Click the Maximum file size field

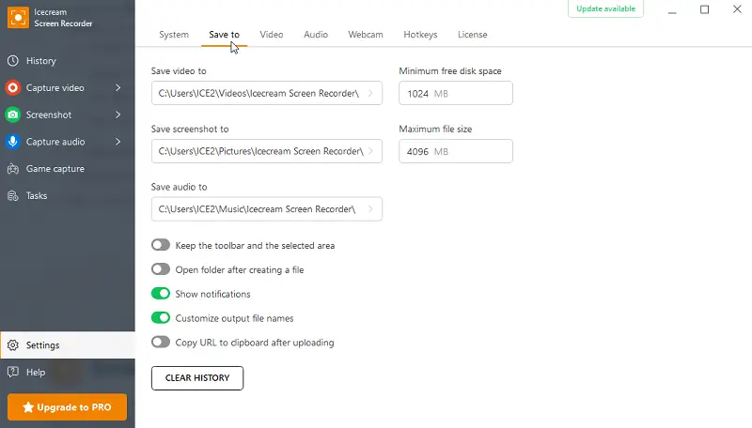click(456, 151)
